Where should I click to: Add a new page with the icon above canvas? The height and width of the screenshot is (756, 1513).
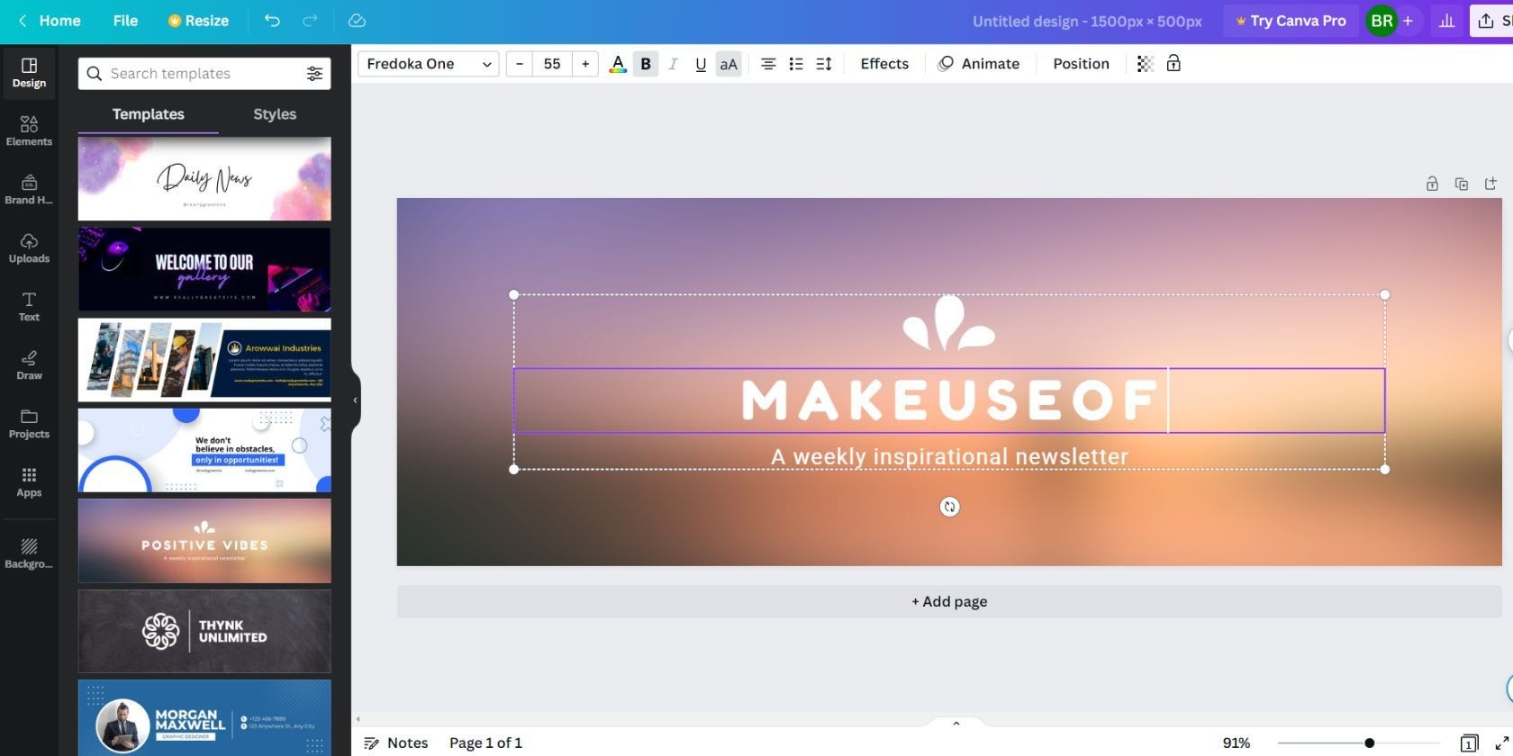1491,184
